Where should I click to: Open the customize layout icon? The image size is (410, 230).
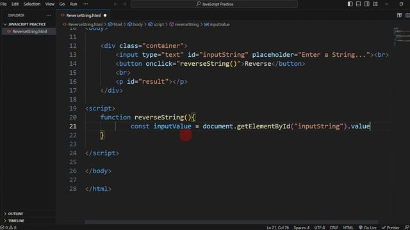click(x=375, y=4)
